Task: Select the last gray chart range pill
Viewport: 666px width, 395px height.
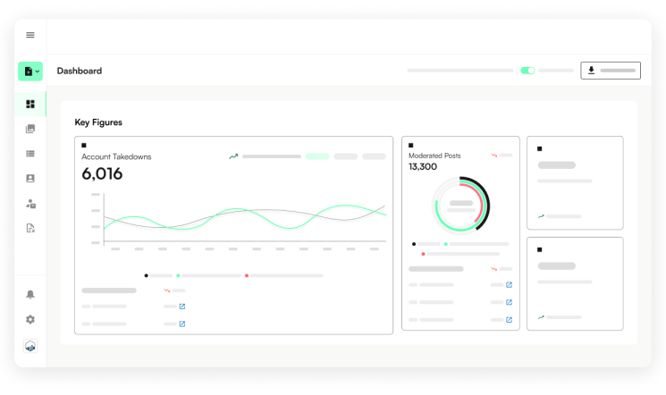Action: pyautogui.click(x=373, y=156)
